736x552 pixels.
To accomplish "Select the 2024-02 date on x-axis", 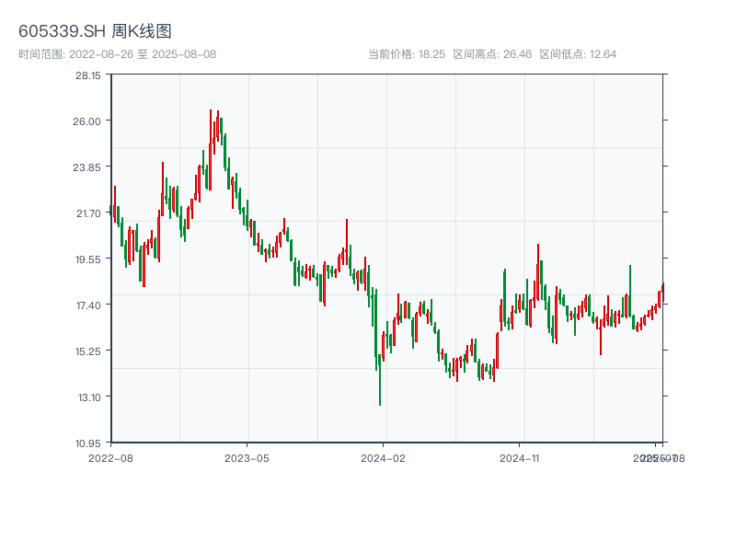I will pos(384,457).
